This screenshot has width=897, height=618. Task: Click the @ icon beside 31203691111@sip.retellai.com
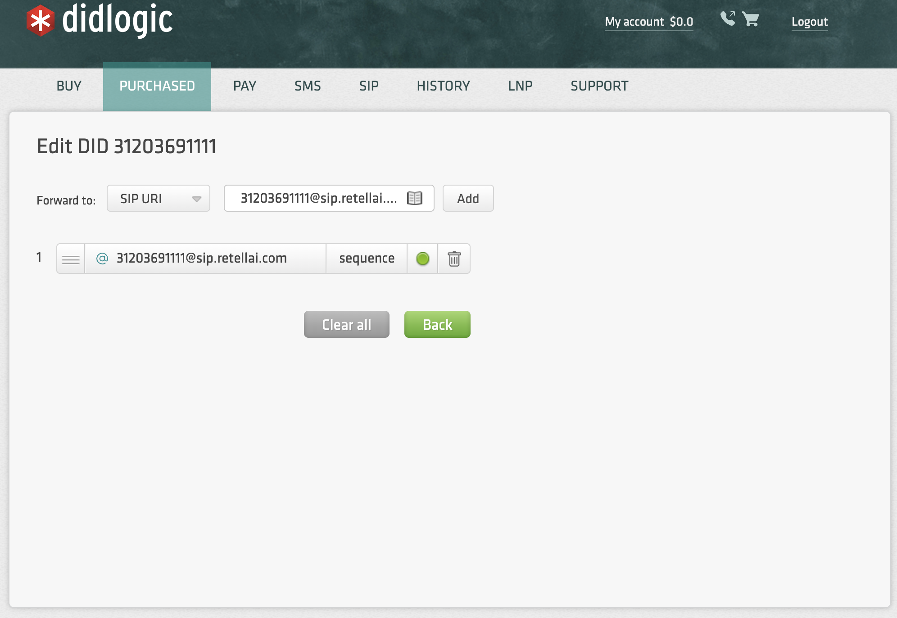coord(102,258)
